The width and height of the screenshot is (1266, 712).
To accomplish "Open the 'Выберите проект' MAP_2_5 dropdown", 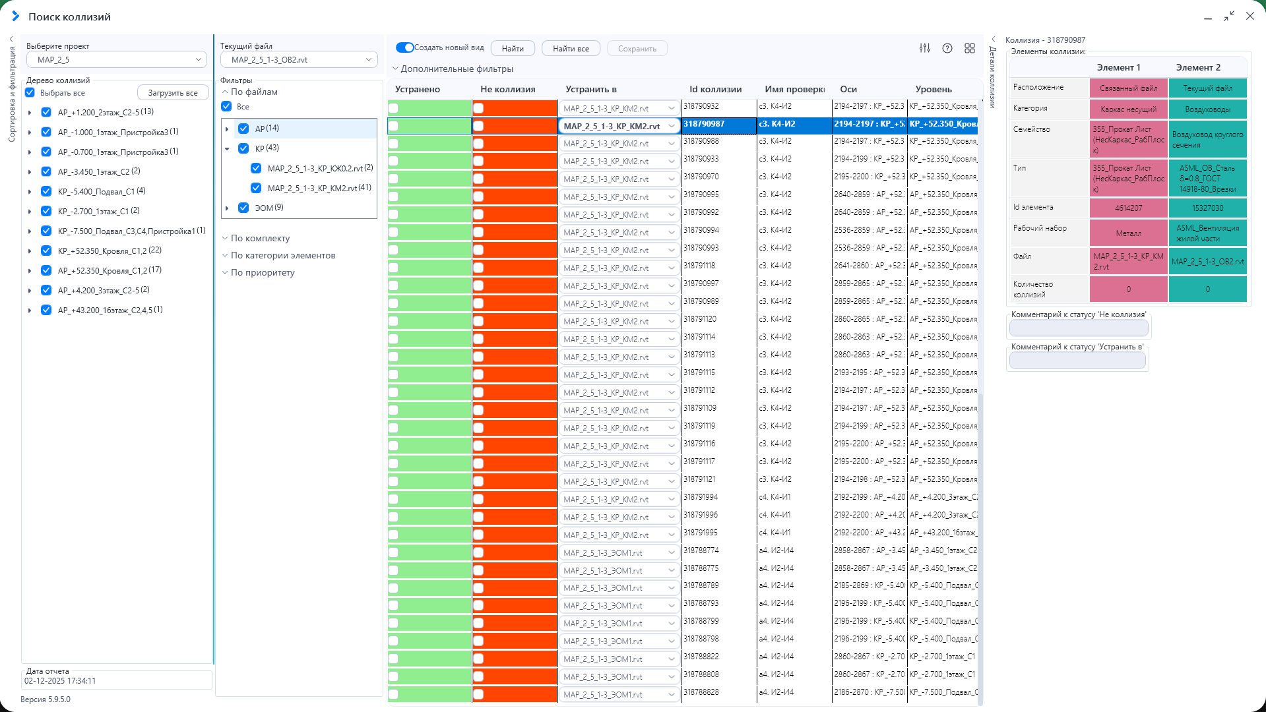I will point(117,60).
